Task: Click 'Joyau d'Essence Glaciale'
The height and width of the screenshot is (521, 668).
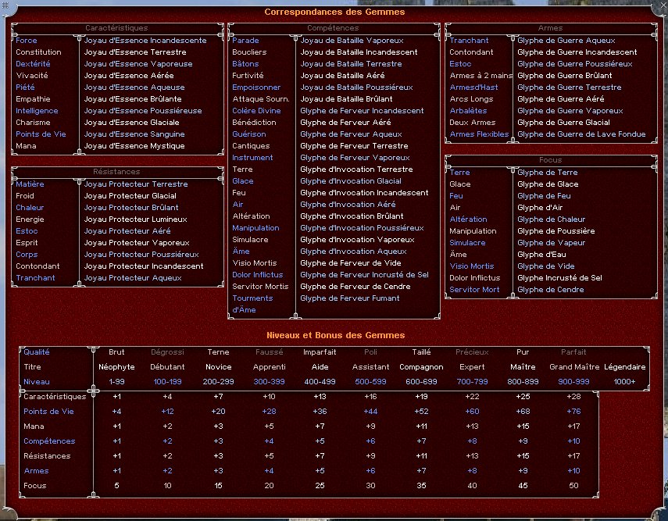Action: click(131, 123)
